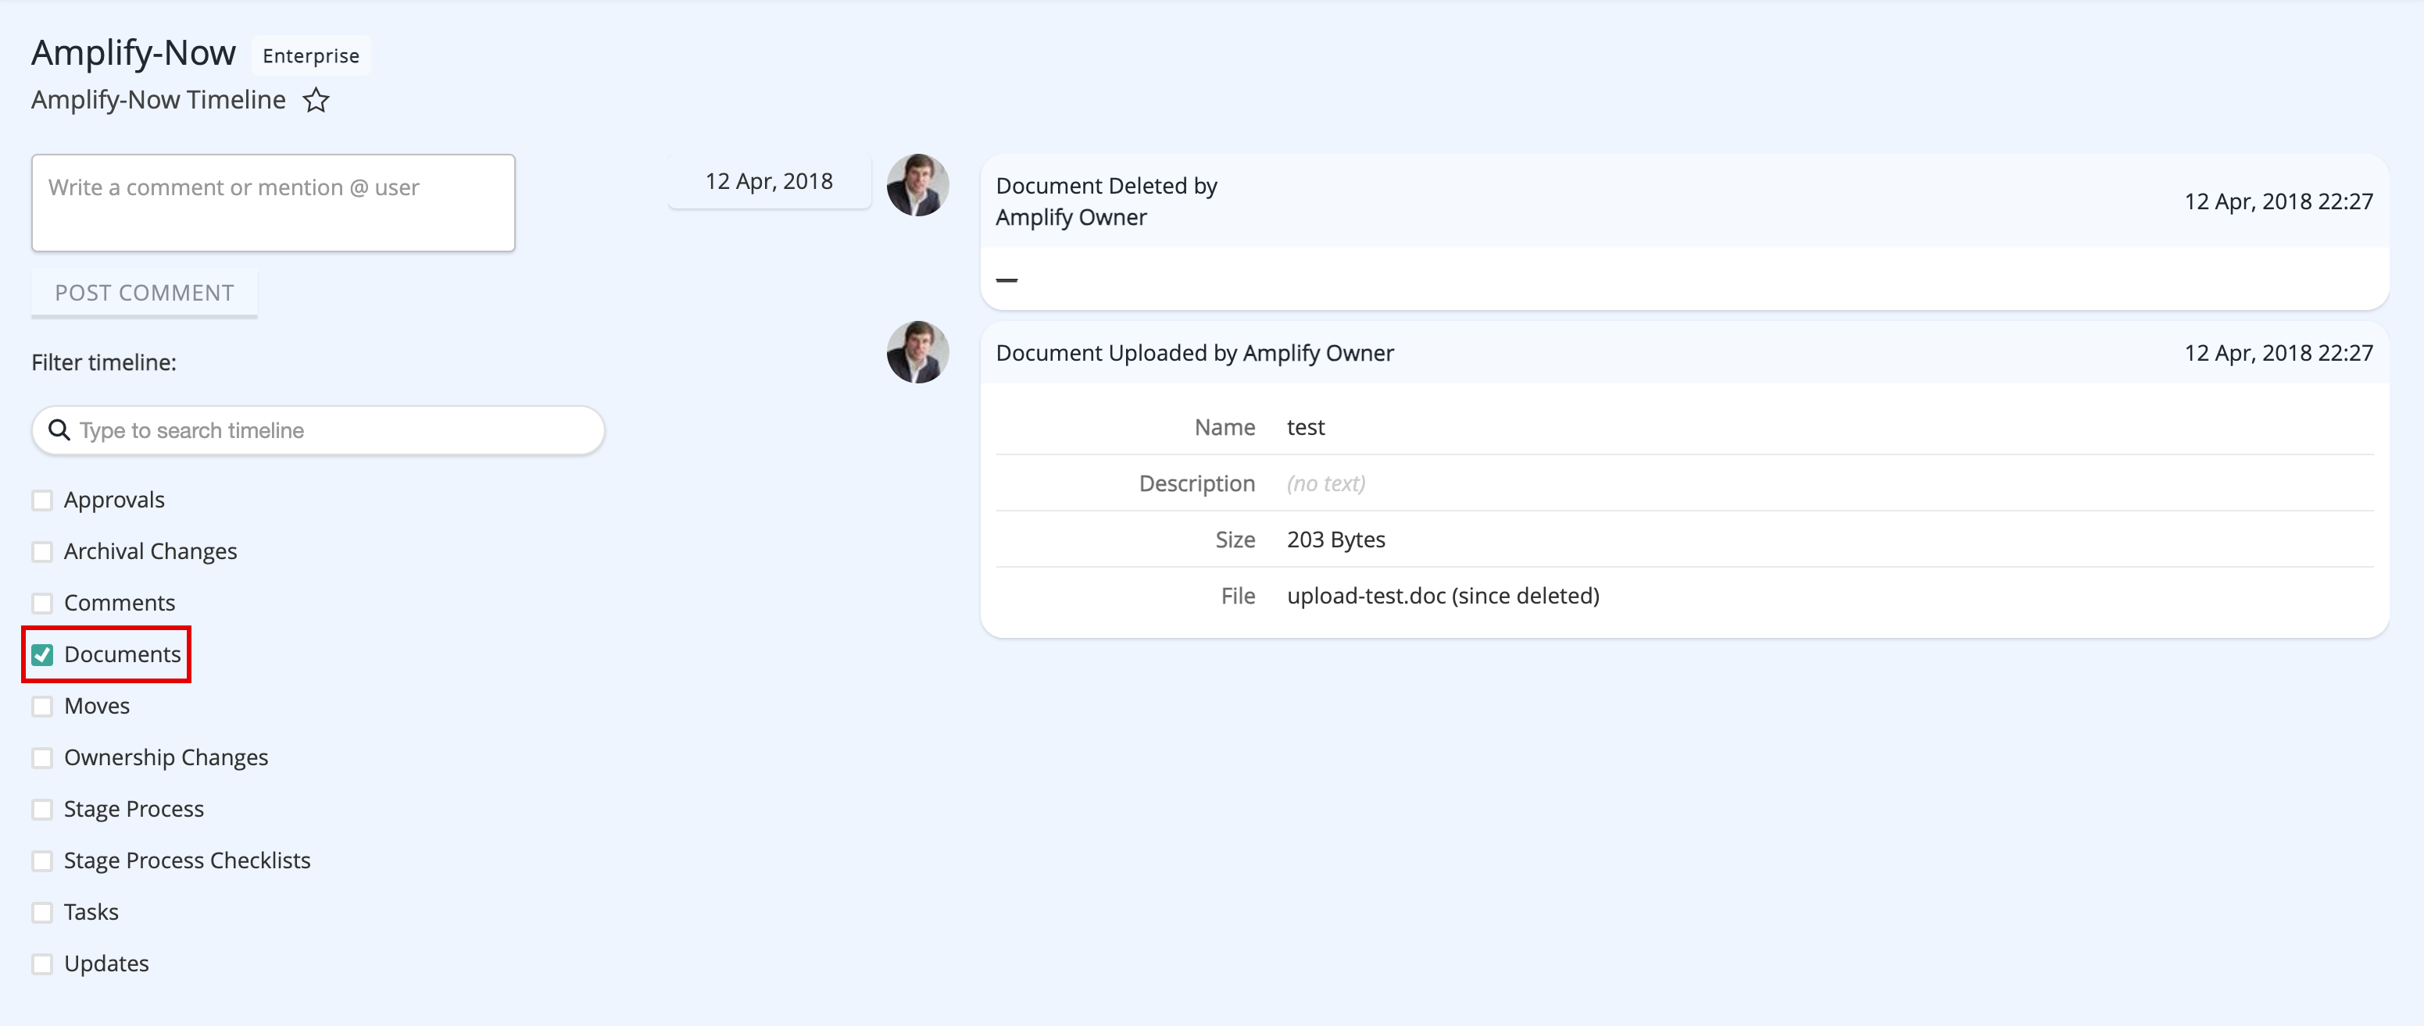Click the 'Filter timeline:' label

click(103, 363)
